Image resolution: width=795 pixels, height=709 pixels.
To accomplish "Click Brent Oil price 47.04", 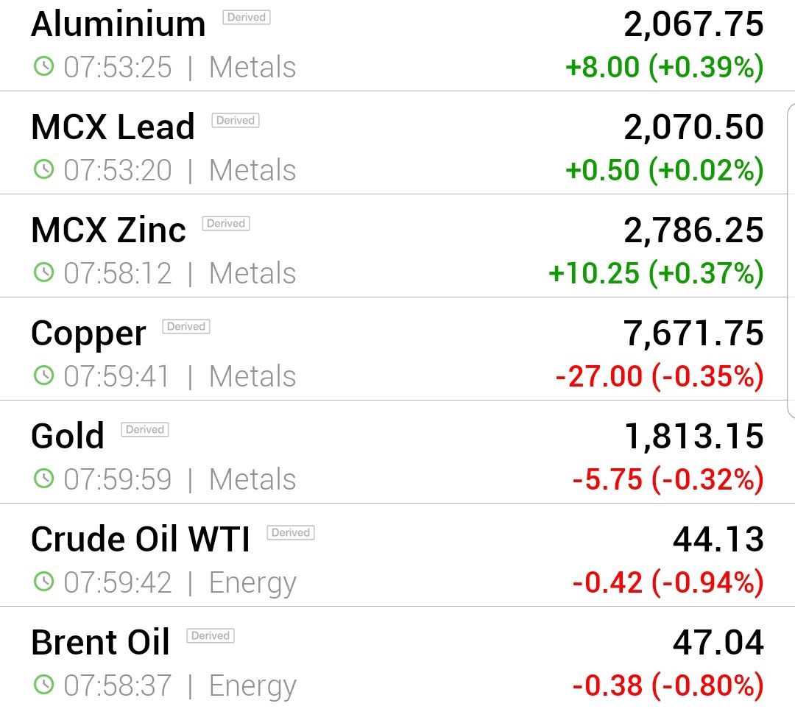I will (x=718, y=642).
